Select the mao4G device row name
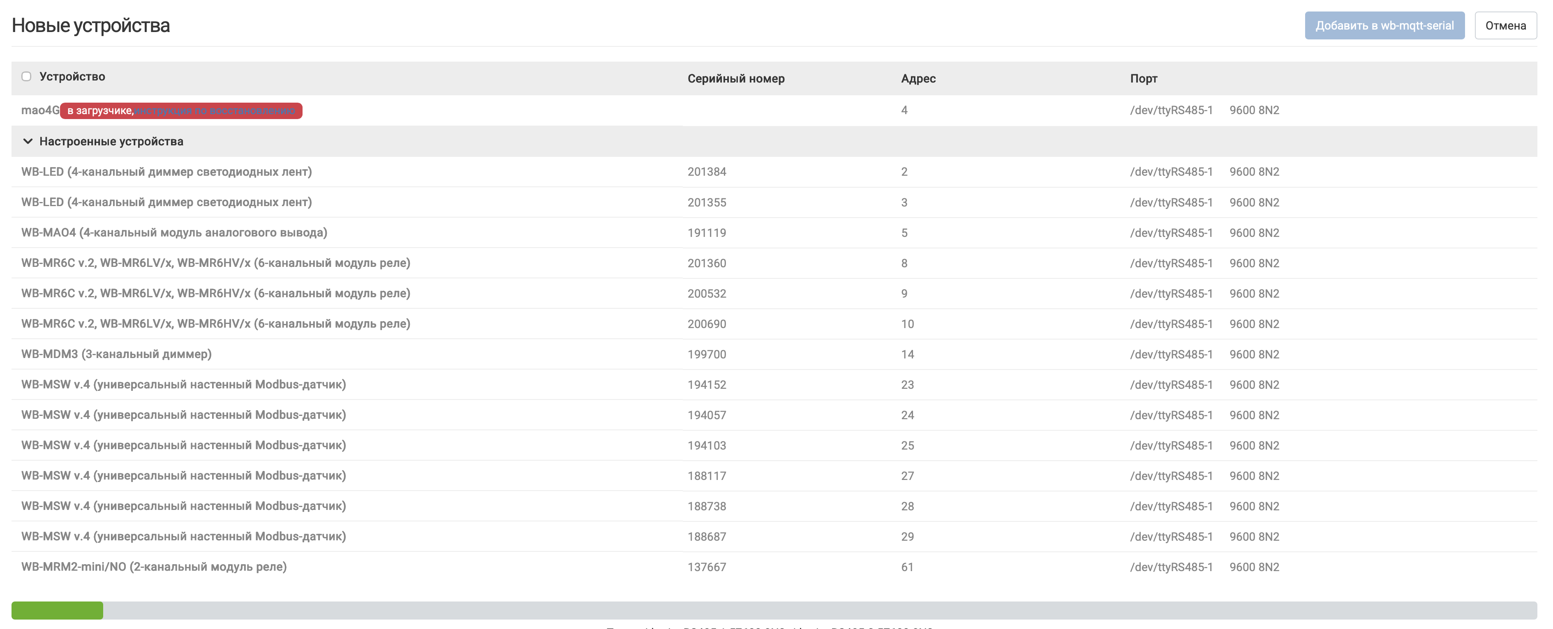Image resolution: width=1553 pixels, height=629 pixels. 40,110
